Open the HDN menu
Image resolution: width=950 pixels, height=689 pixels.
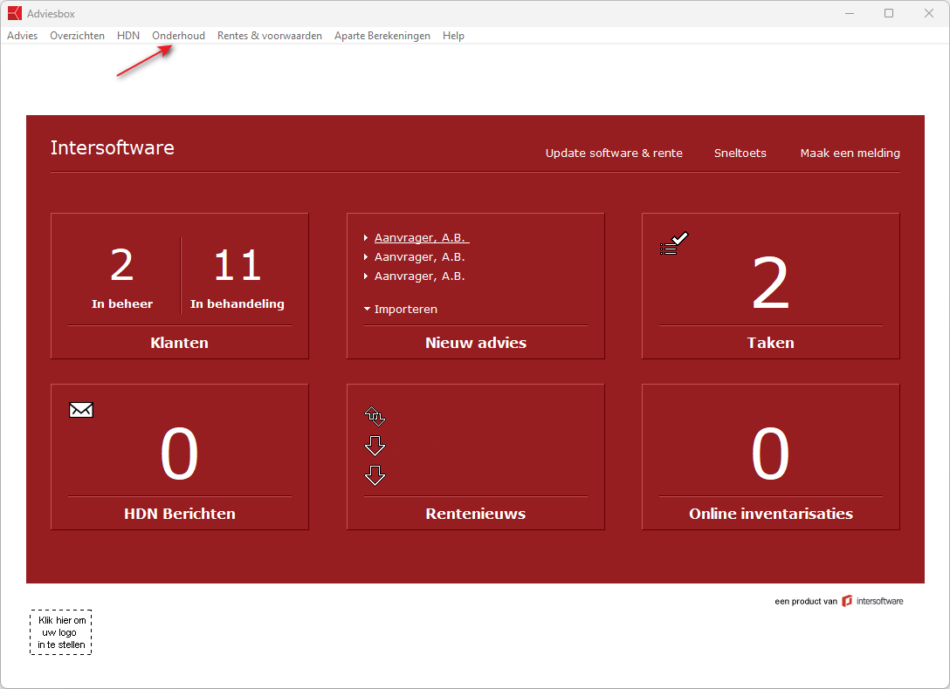[128, 36]
